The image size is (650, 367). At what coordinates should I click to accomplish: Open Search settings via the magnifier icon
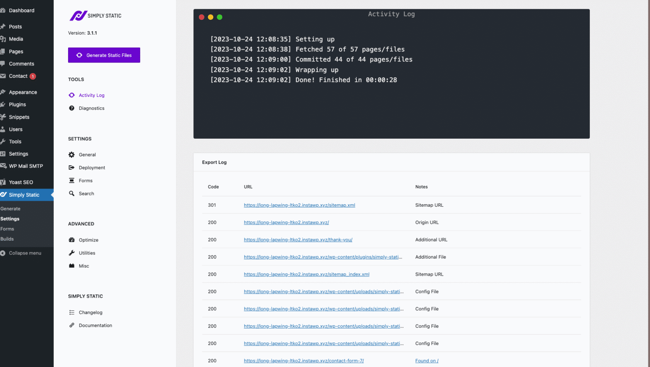(72, 193)
